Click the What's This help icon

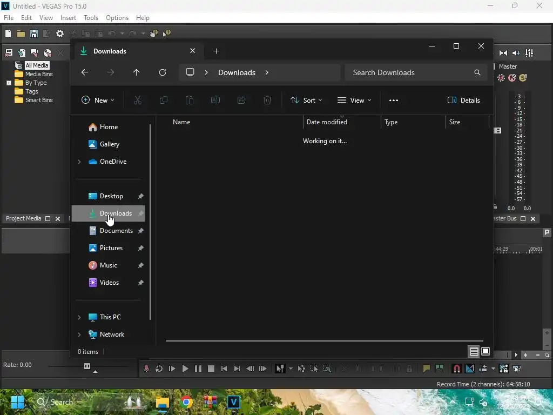point(166,34)
